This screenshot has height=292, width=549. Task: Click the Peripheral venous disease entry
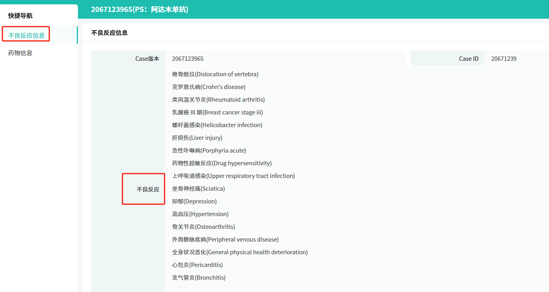(225, 240)
